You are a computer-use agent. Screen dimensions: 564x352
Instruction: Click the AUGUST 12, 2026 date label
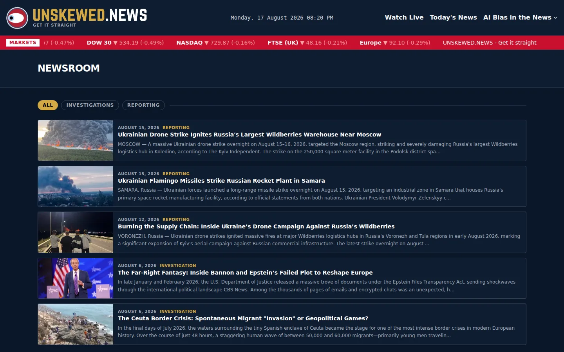(x=139, y=219)
